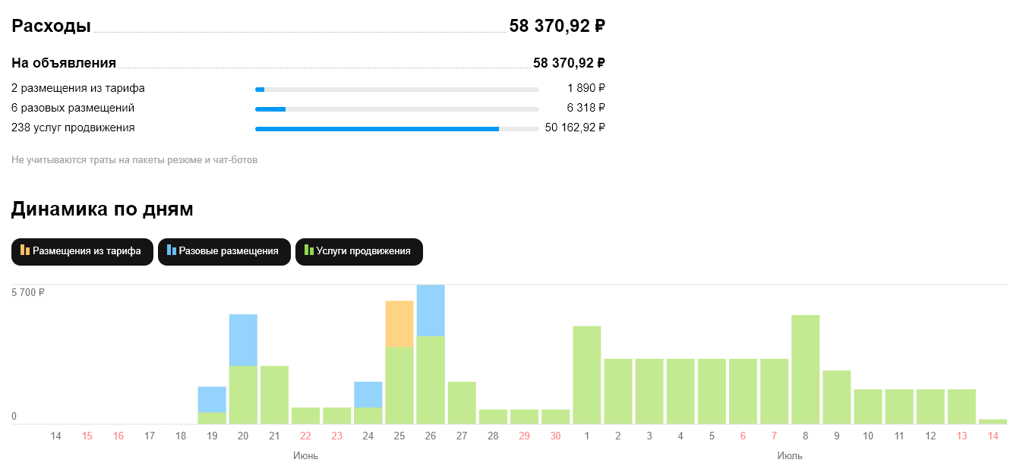Click the green bar for July 8
Image resolution: width=1020 pixels, height=469 pixels.
[805, 370]
